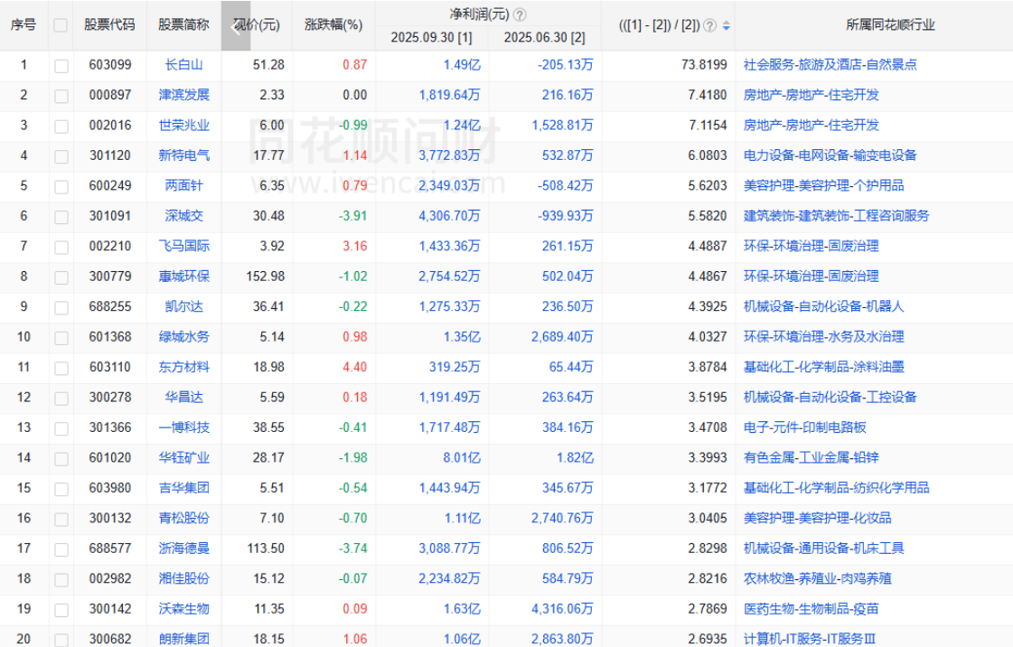The height and width of the screenshot is (647, 1013).
Task: Tick the select-all checkbox in the table header
Action: coord(61,25)
